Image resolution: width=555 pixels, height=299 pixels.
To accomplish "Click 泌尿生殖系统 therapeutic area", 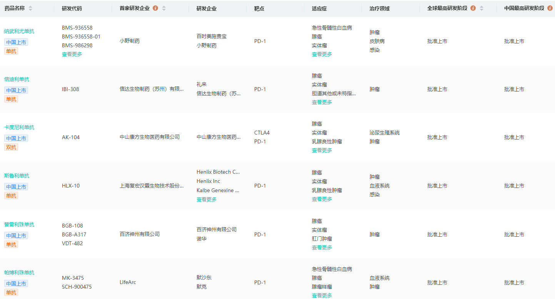I will coord(385,133).
